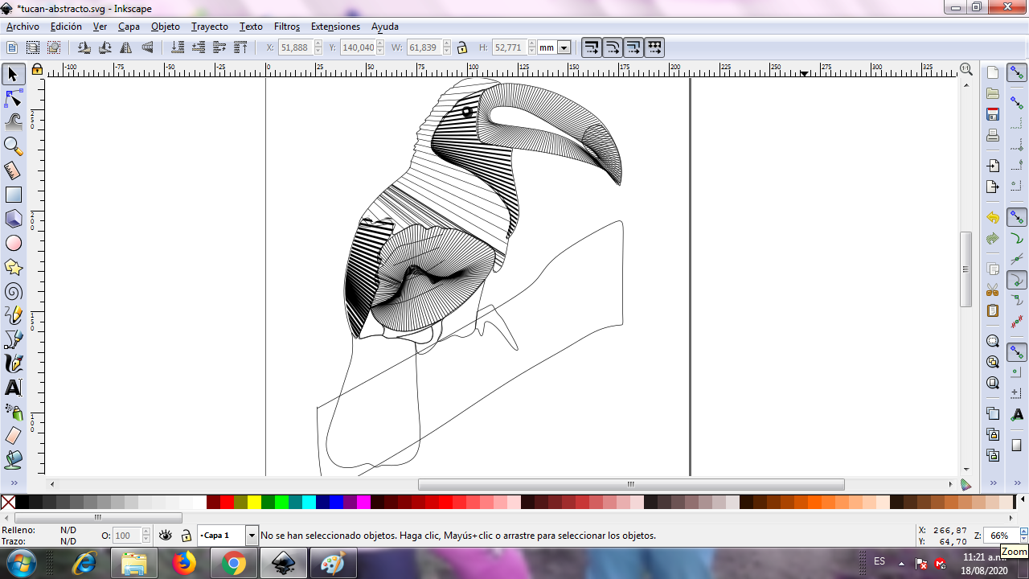Expand the commands bar overflow chevron
The height and width of the screenshot is (579, 1029).
(x=993, y=483)
